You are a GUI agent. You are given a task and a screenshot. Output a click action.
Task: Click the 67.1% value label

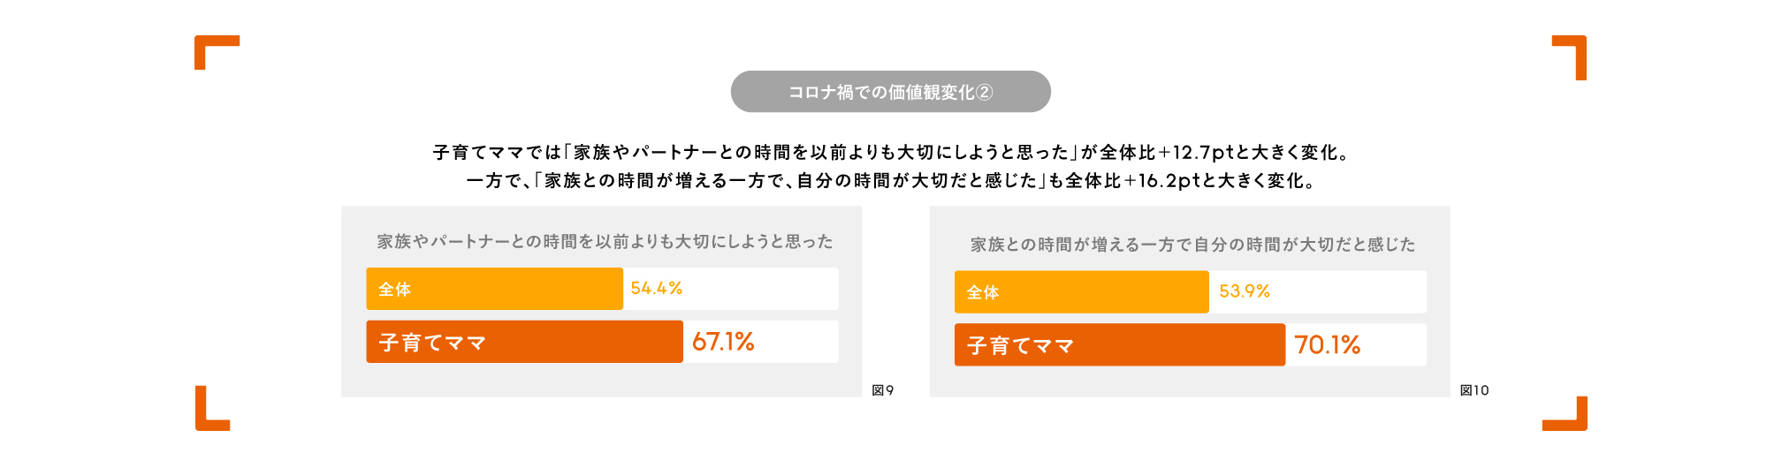723,342
